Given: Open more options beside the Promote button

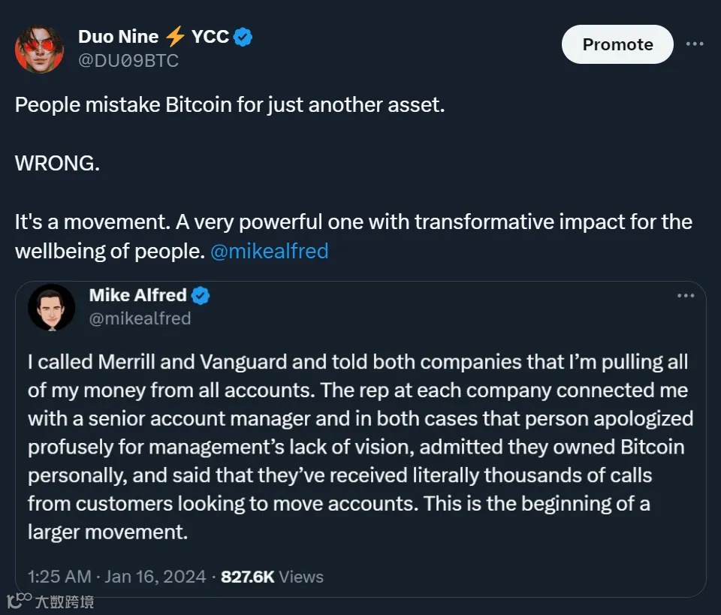Looking at the screenshot, I should pyautogui.click(x=695, y=44).
